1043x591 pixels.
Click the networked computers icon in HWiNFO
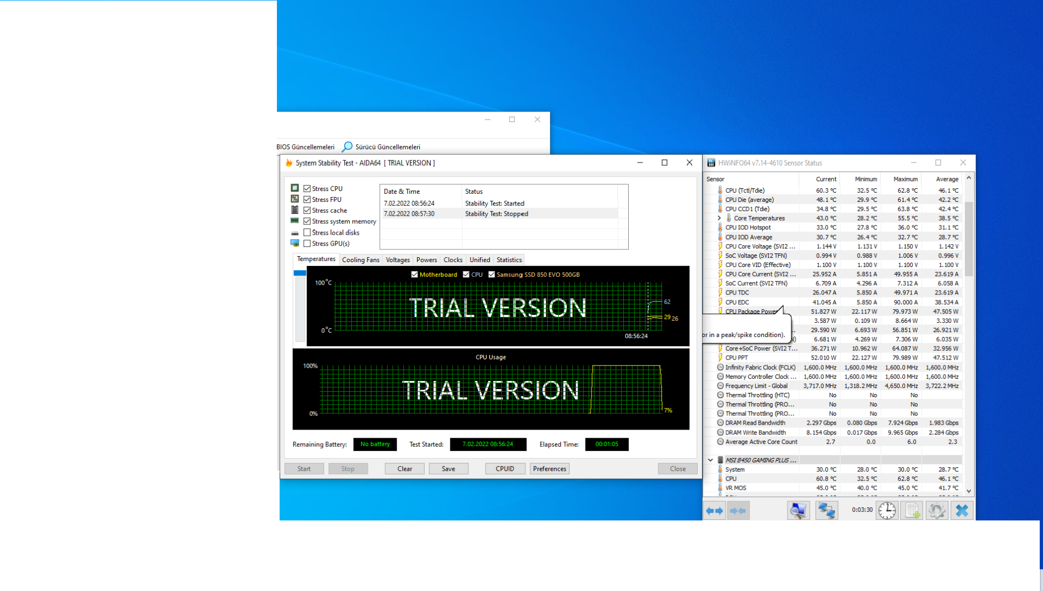pyautogui.click(x=826, y=511)
